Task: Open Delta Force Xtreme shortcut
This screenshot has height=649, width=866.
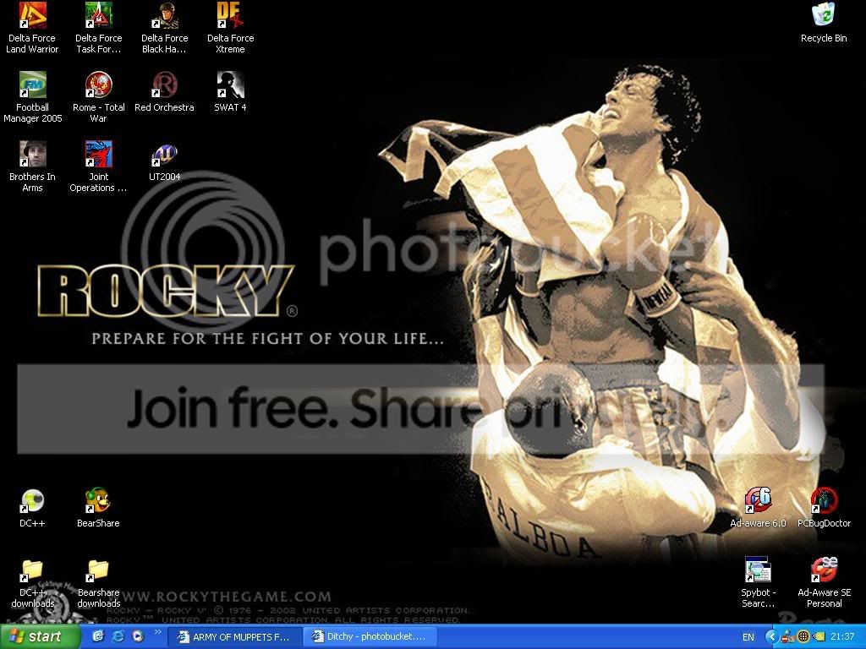Action: (x=230, y=28)
